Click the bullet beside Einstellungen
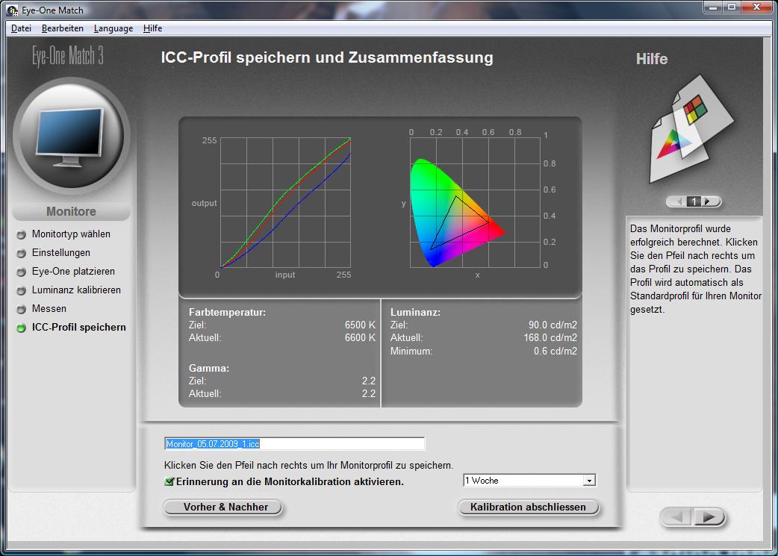Screen dimensions: 778x556 pyautogui.click(x=22, y=254)
